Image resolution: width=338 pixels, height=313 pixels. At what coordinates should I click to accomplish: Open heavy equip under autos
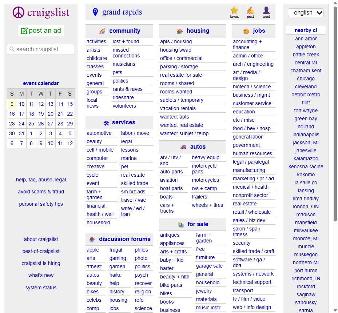tap(206, 157)
